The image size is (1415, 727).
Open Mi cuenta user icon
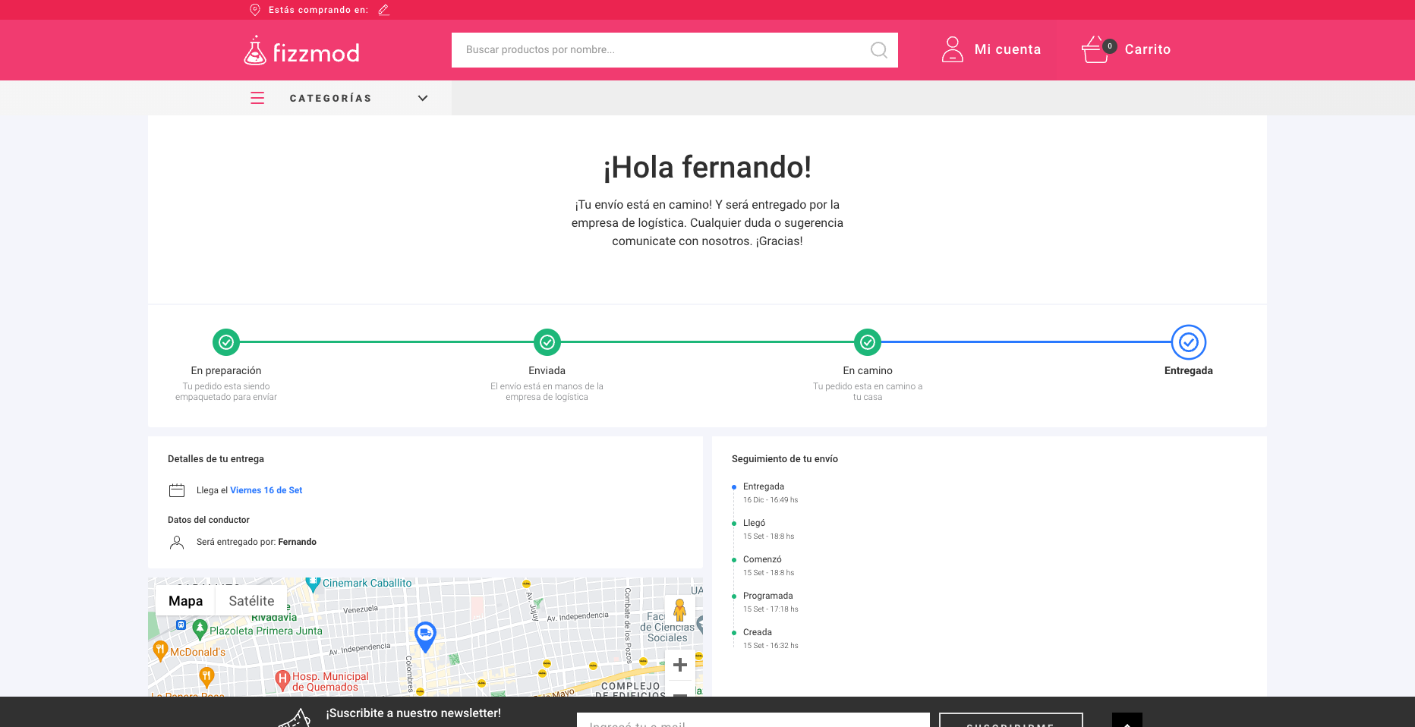[x=953, y=49]
